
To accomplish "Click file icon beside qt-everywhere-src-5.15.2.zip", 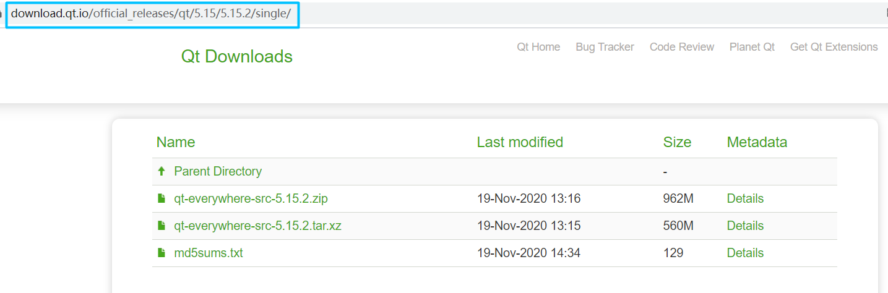I will tap(162, 198).
